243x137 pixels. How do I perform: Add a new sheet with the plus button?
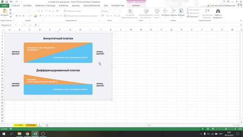tap(47, 125)
